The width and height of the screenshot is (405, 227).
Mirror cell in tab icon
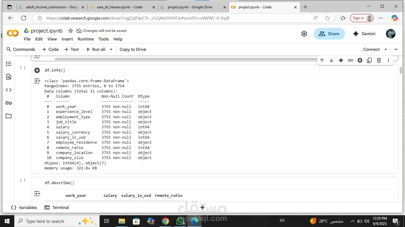(369, 60)
